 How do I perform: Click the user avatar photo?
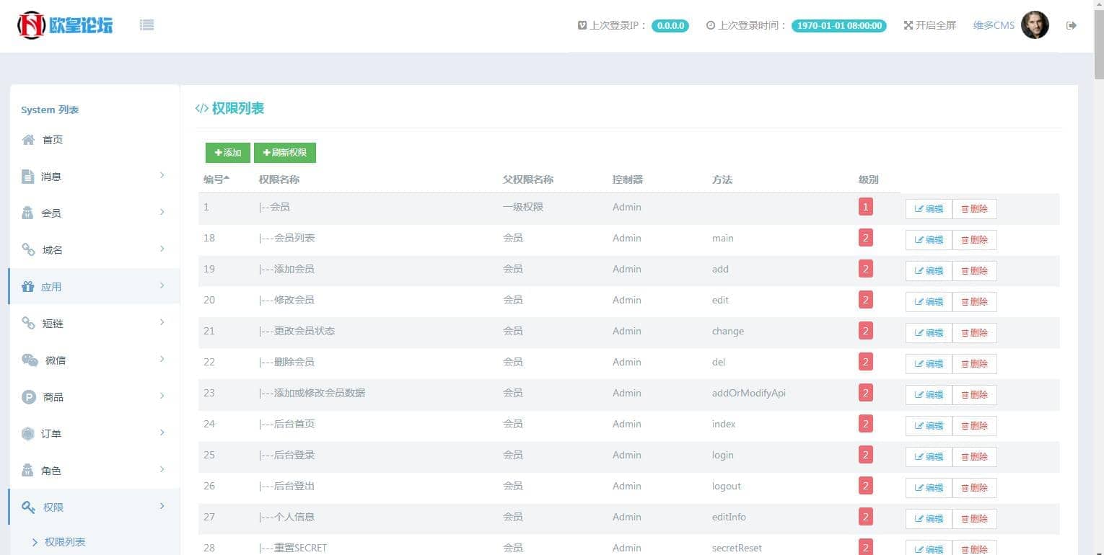pos(1035,25)
